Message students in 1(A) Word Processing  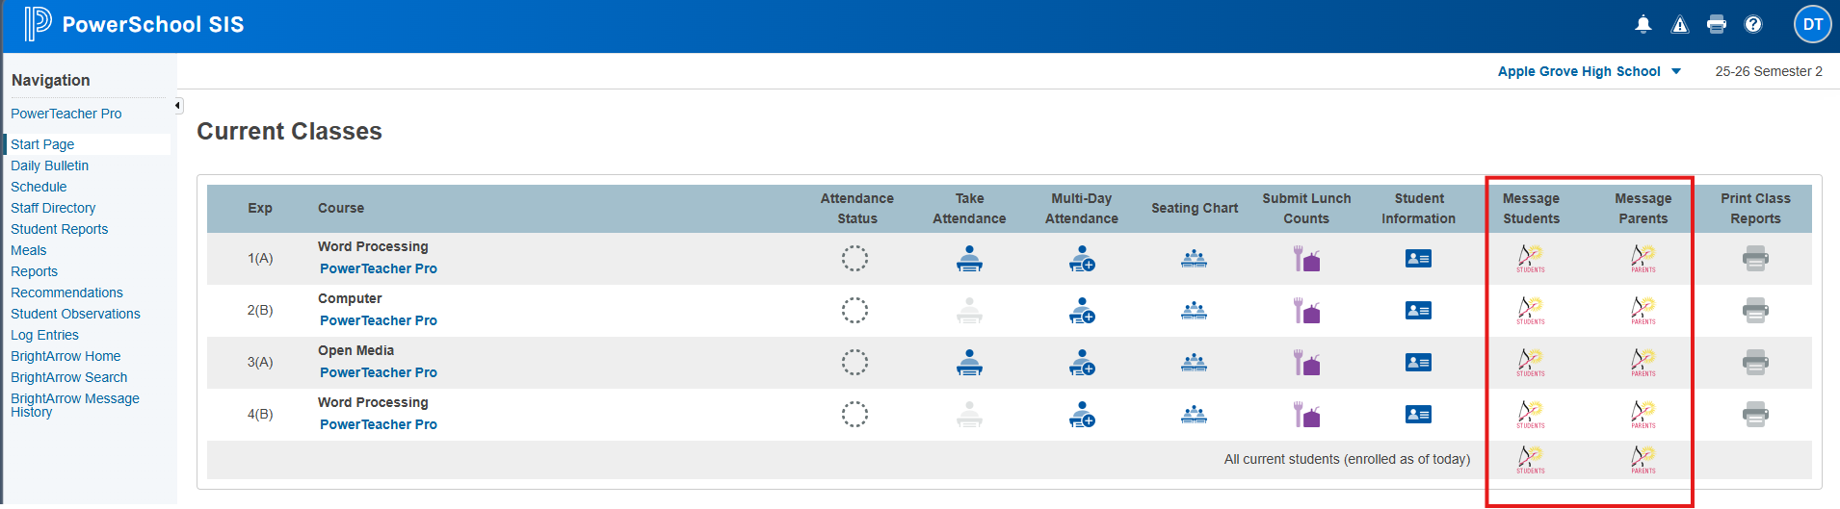pos(1531,259)
